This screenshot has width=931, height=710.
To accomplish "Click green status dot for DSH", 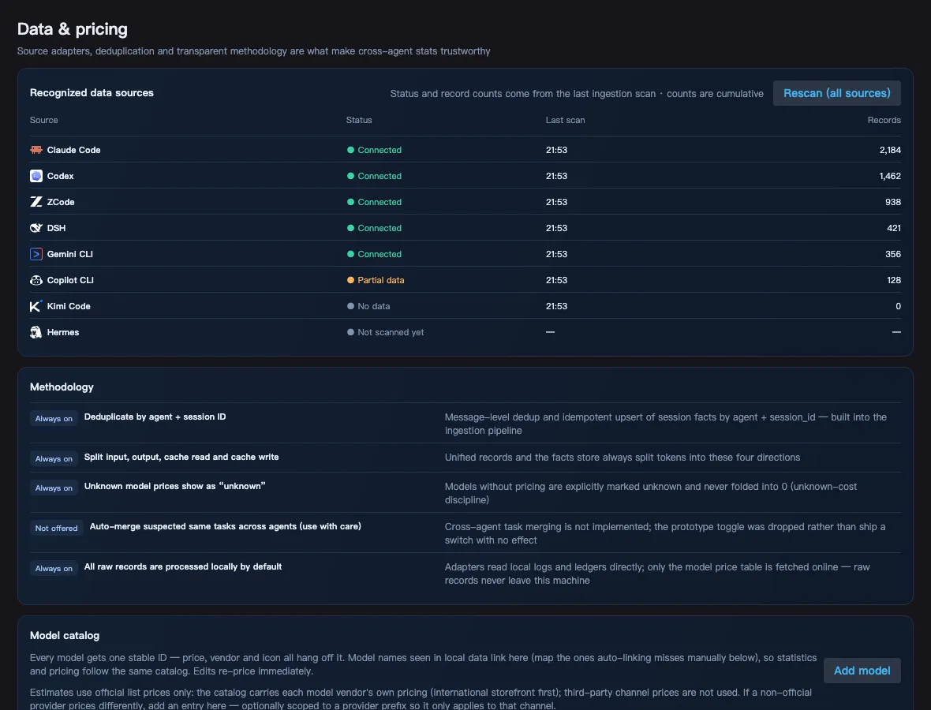I will [350, 228].
